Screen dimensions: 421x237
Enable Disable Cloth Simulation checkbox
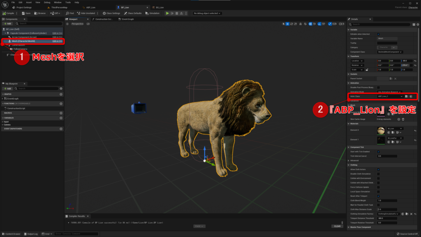378,174
